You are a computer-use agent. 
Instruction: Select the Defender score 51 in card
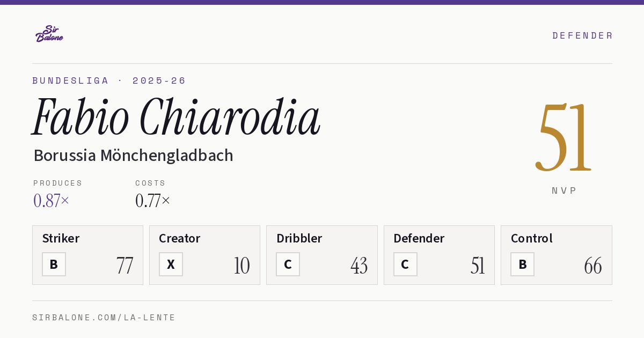click(478, 266)
